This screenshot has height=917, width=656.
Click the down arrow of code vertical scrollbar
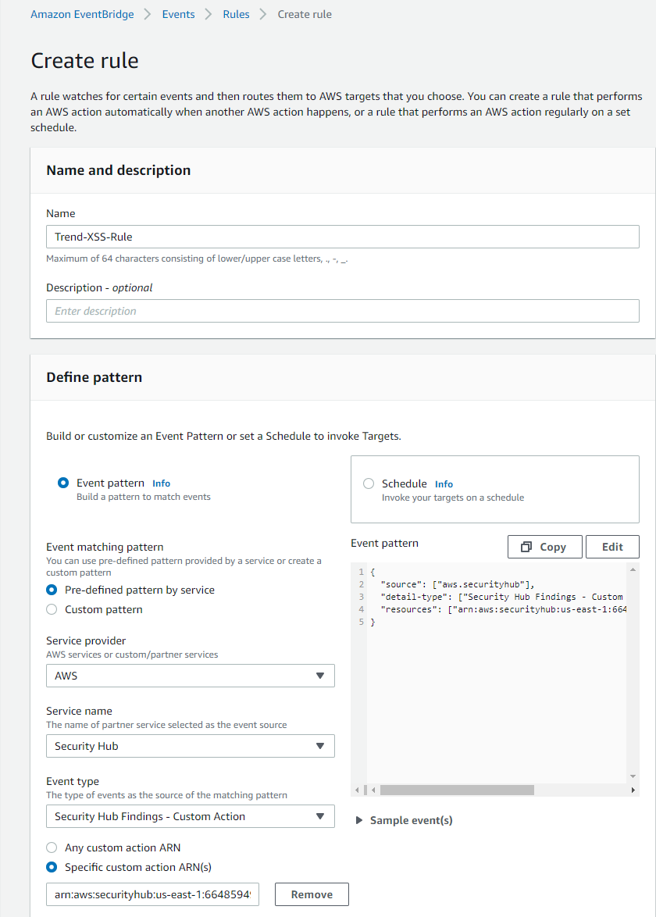(633, 776)
